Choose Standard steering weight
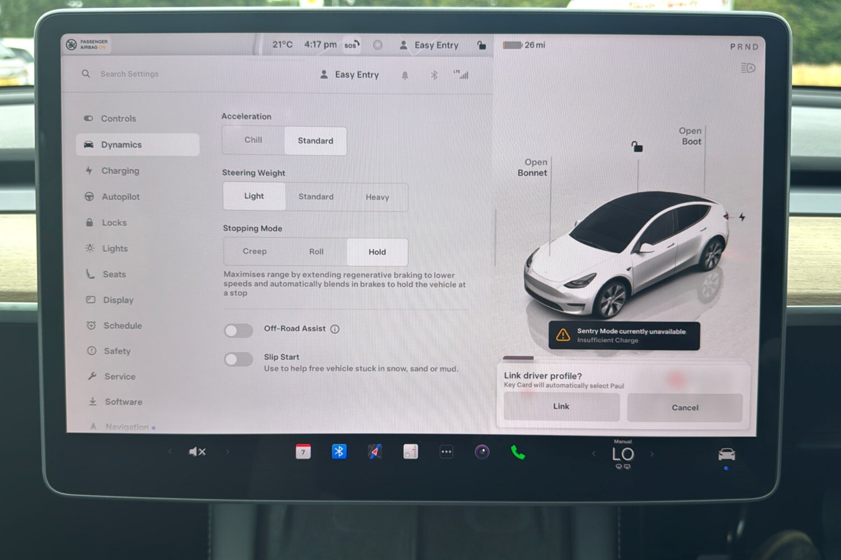 point(316,197)
